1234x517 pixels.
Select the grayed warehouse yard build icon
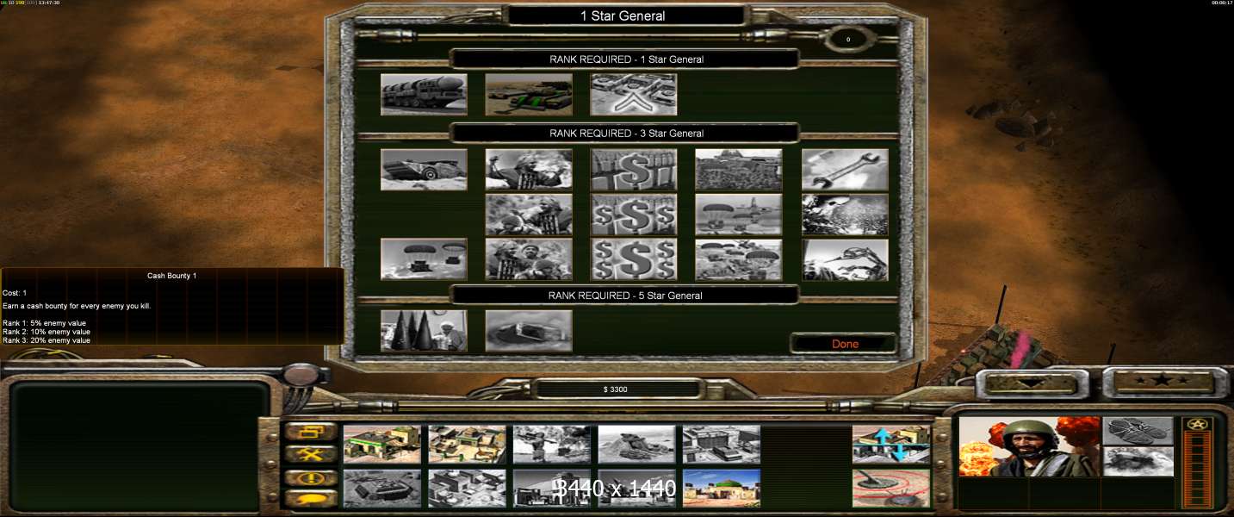(x=722, y=445)
